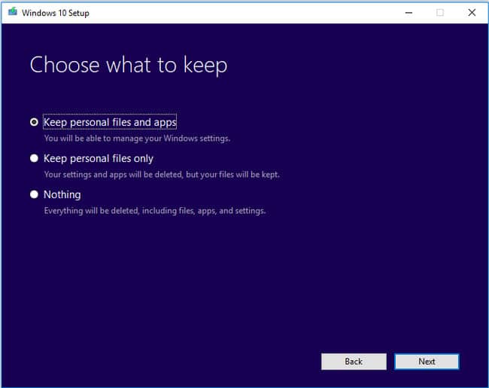Click the 'Nothing' option label
Viewport: 489px width, 388px height.
62,194
